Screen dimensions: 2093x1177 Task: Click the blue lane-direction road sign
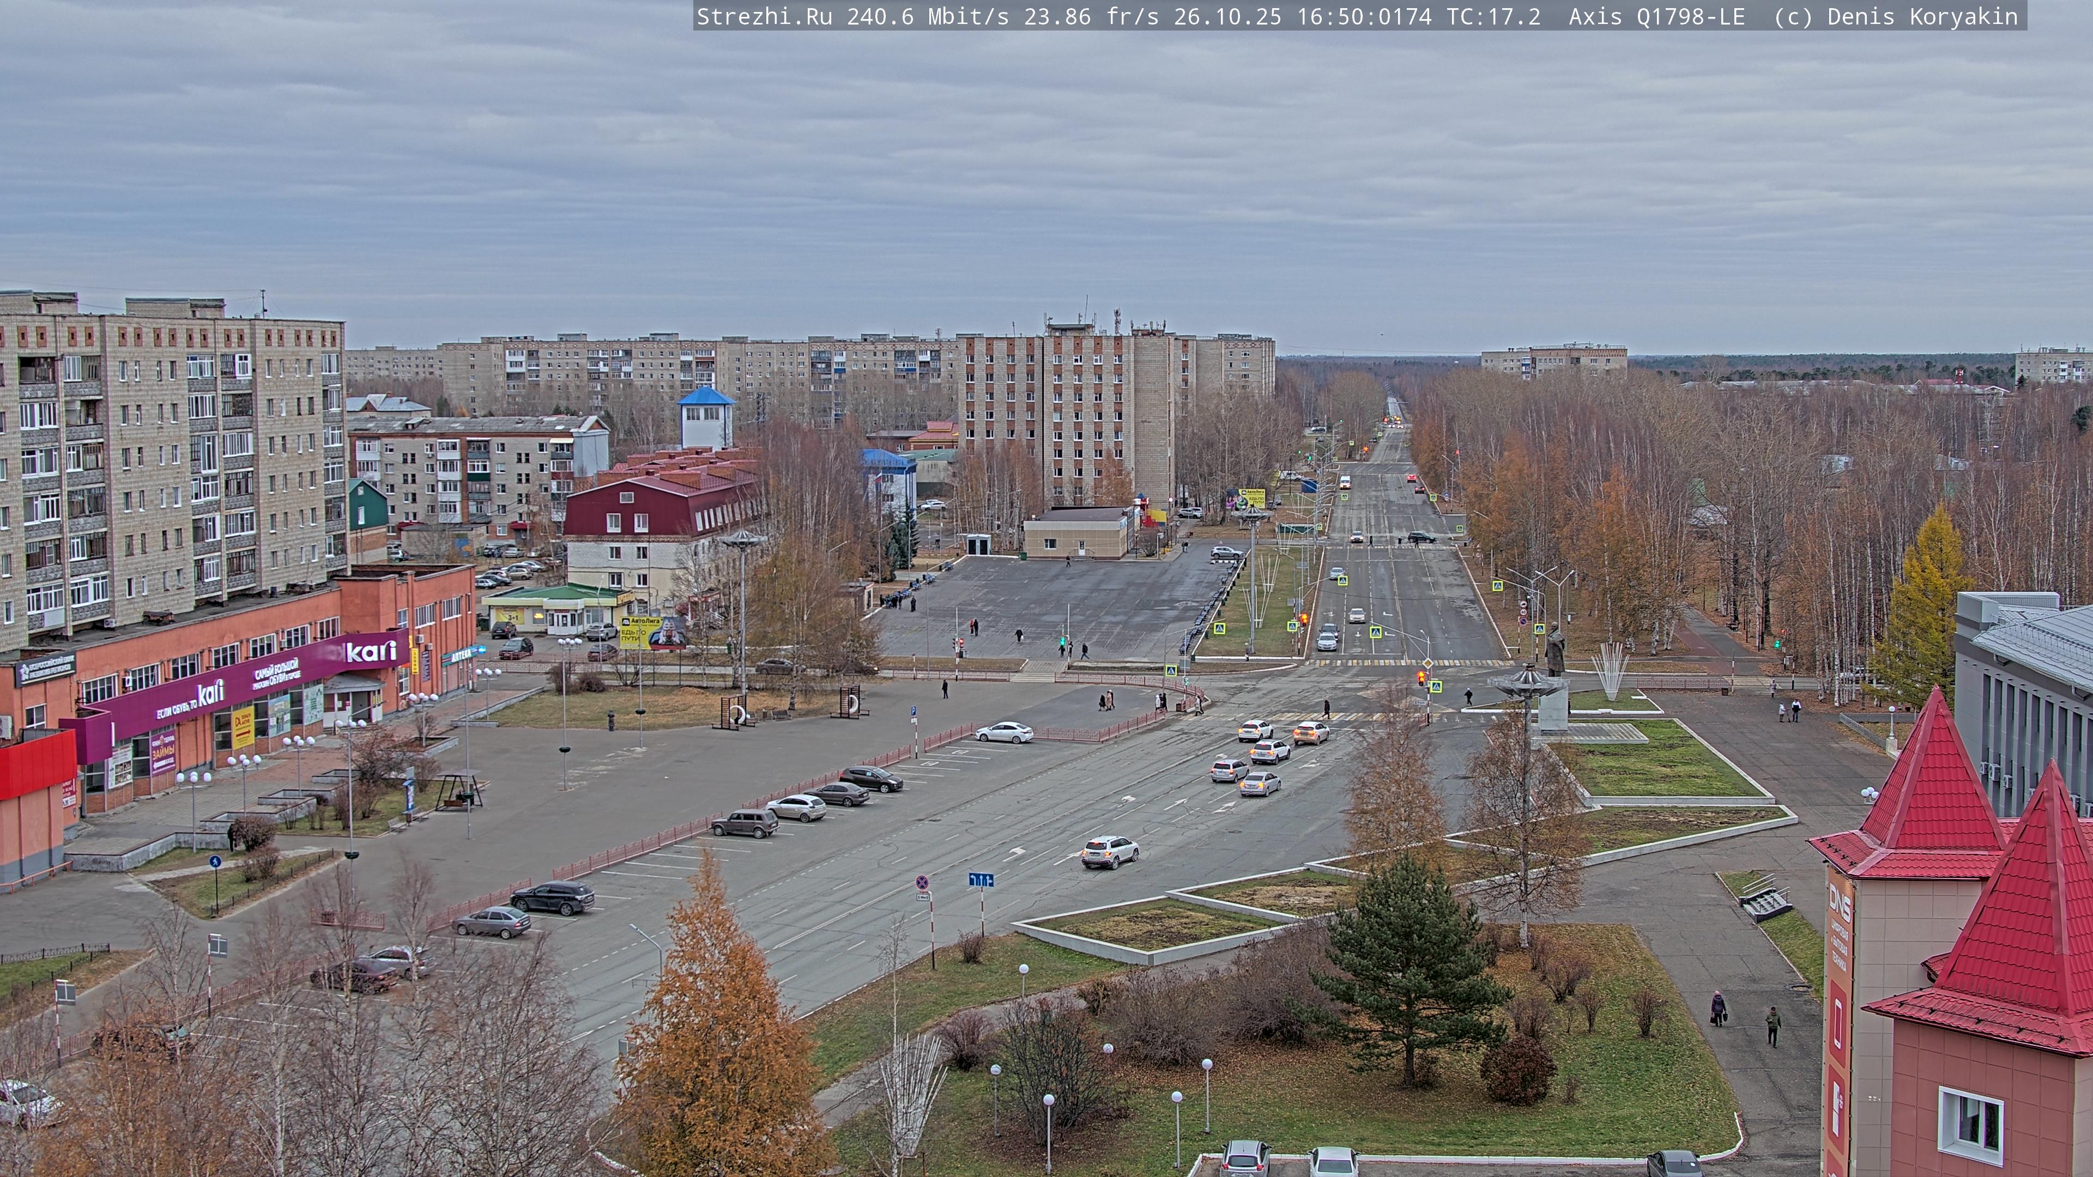click(x=981, y=879)
